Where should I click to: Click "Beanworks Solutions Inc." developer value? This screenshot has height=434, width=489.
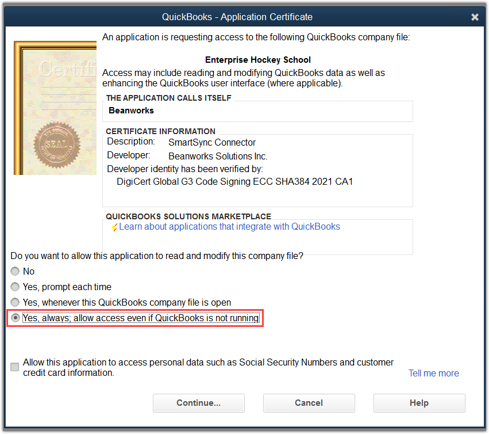(x=218, y=156)
